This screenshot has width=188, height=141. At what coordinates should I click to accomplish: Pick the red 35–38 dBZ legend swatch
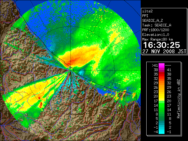162,74
